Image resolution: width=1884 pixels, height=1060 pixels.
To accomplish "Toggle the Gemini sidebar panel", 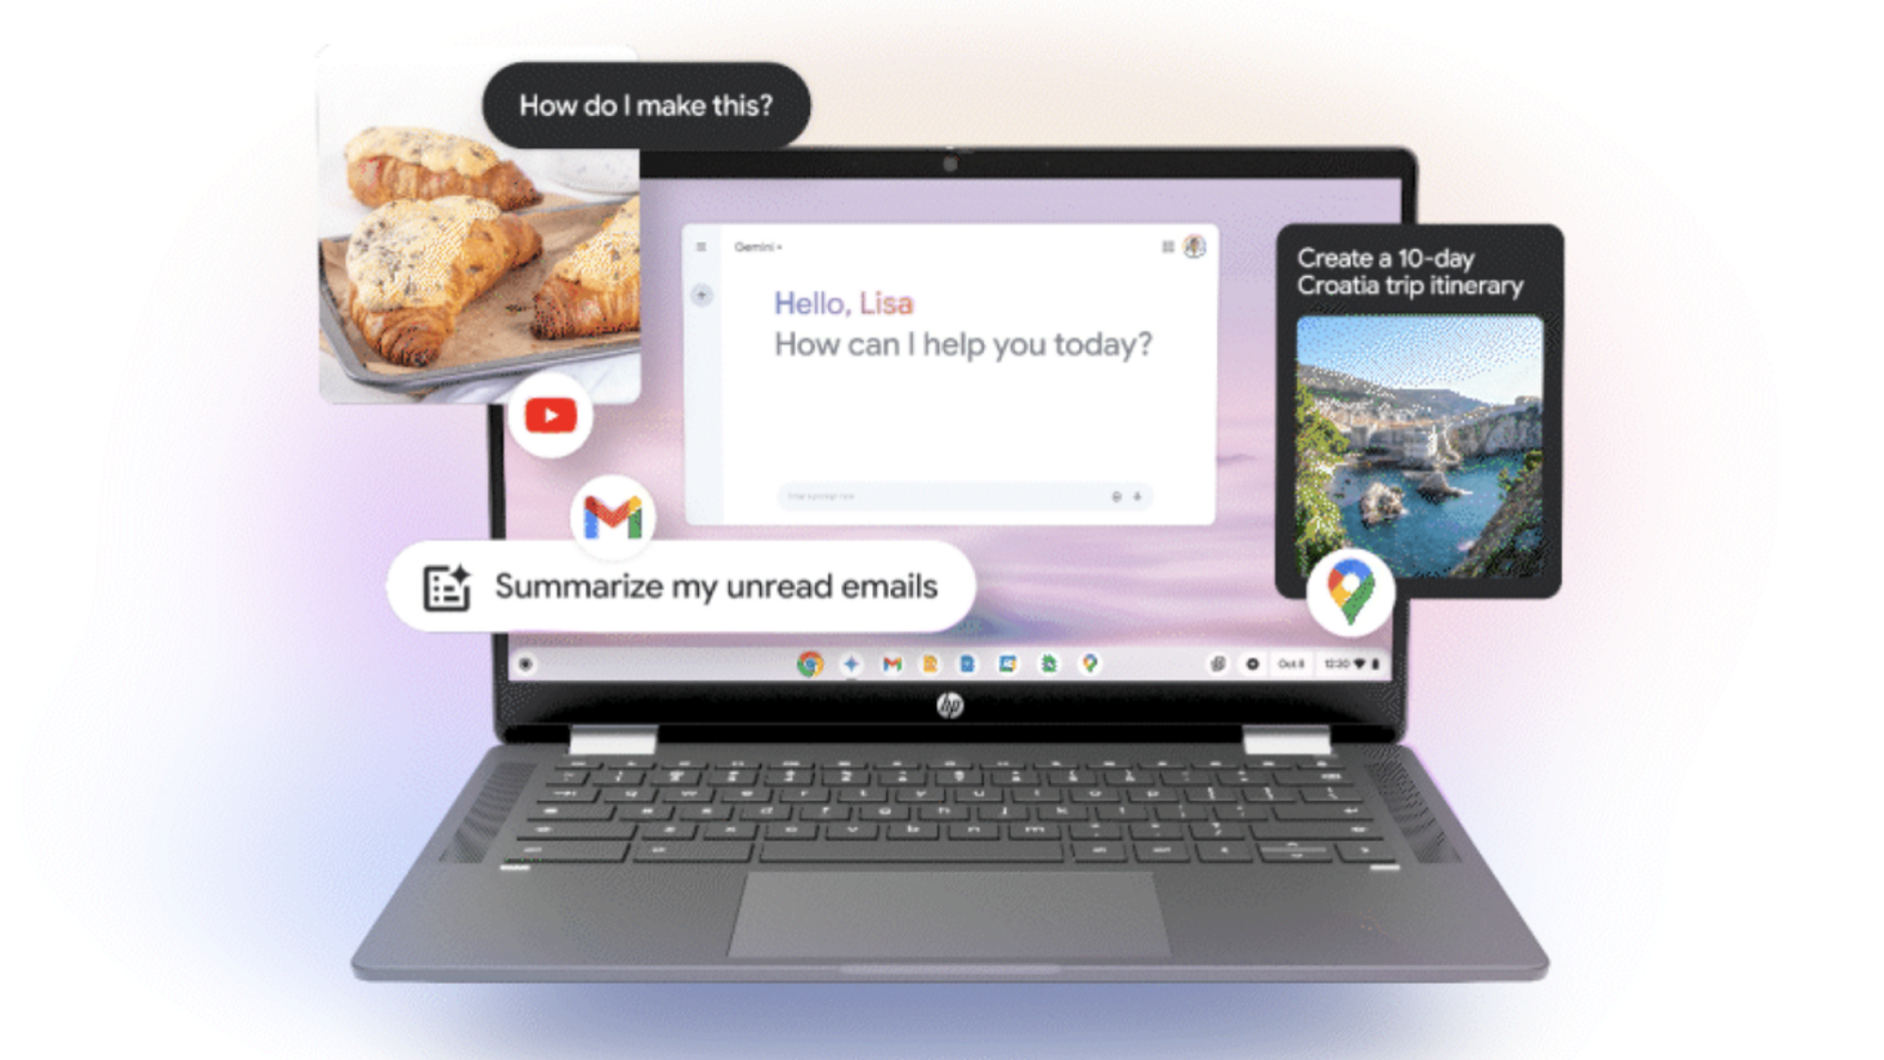I will click(700, 246).
